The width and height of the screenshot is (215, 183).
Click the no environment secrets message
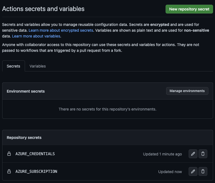click(108, 109)
